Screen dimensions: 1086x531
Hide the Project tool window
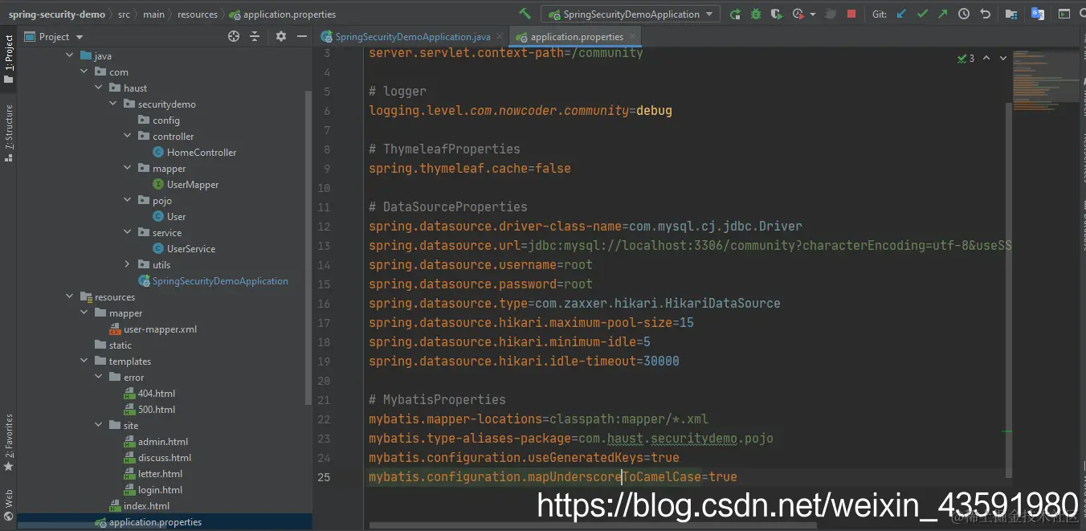(301, 36)
